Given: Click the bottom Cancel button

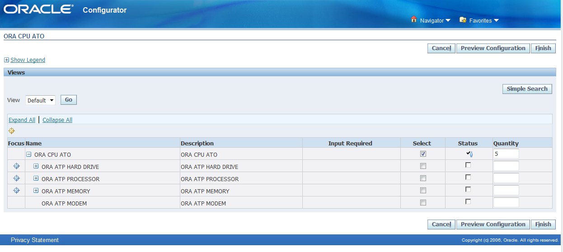Looking at the screenshot, I should pos(441,224).
